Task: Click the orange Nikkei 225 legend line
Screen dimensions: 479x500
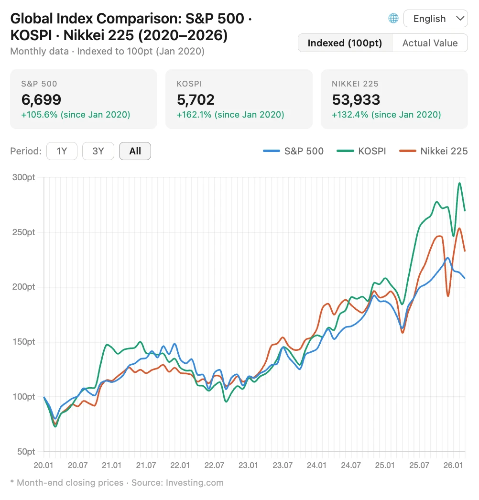Action: (x=407, y=151)
